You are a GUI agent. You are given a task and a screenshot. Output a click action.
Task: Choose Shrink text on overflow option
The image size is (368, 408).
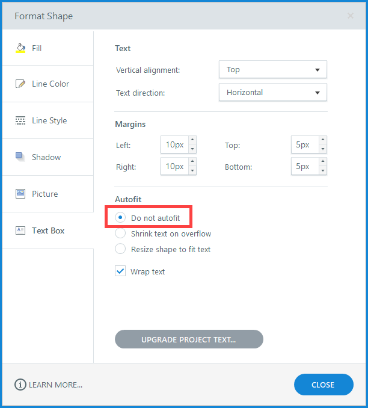coord(120,233)
